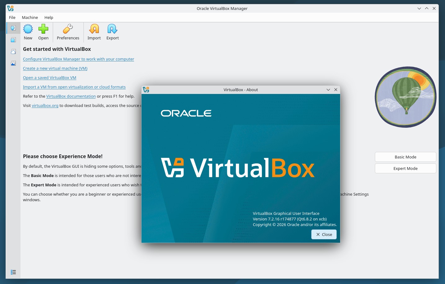The image size is (445, 284).
Task: Select the picture icon in the sidebar
Action: tap(13, 63)
